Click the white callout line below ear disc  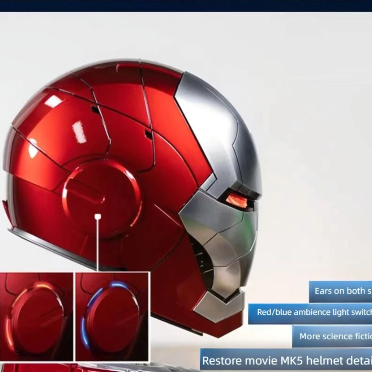coord(98,245)
